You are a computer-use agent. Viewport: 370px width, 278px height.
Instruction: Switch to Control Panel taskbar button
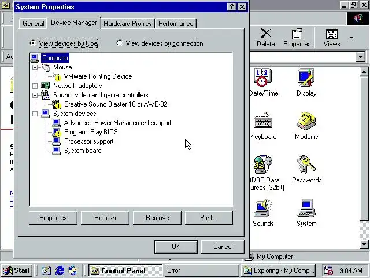125,270
